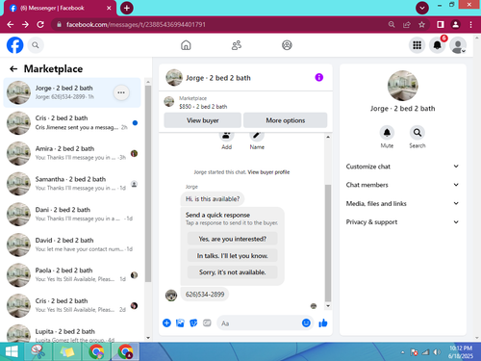Send 'In talks. I'll let you know.' response

coord(233,256)
